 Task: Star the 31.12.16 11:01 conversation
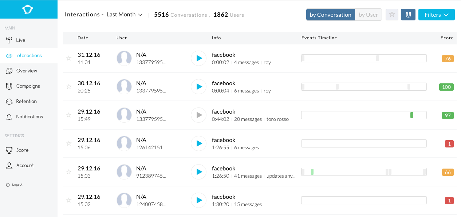click(69, 58)
